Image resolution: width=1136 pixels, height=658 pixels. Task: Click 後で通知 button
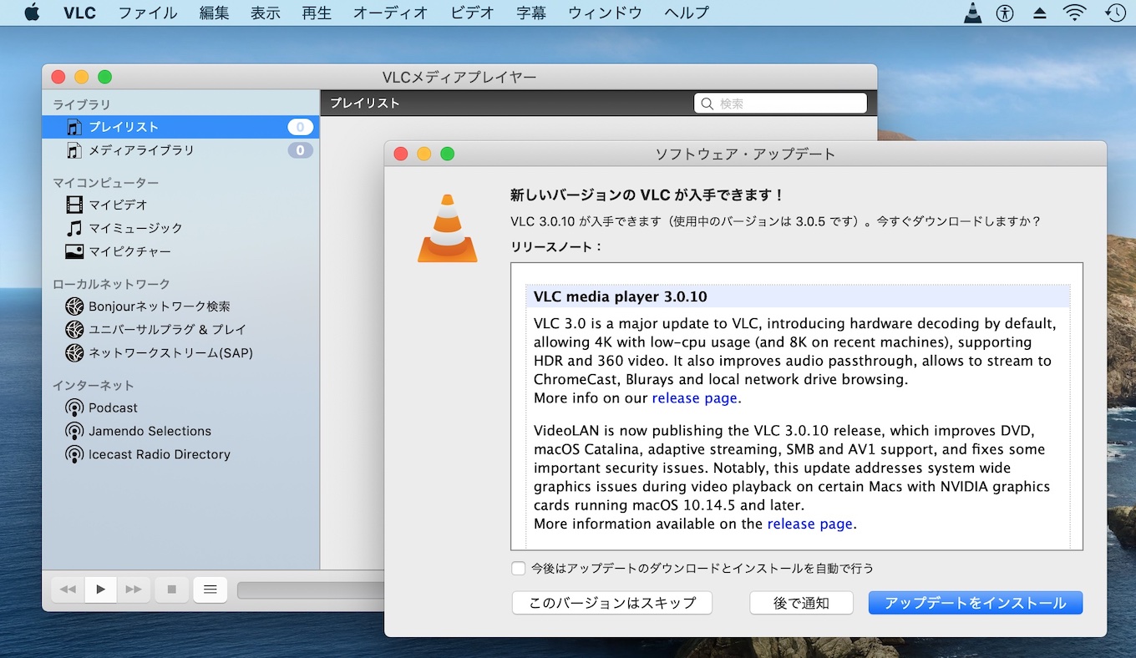point(801,603)
